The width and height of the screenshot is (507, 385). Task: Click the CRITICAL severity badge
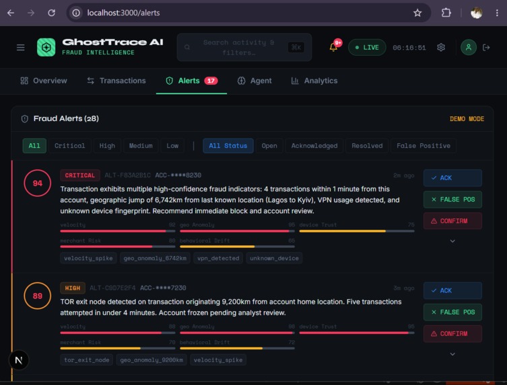point(80,175)
